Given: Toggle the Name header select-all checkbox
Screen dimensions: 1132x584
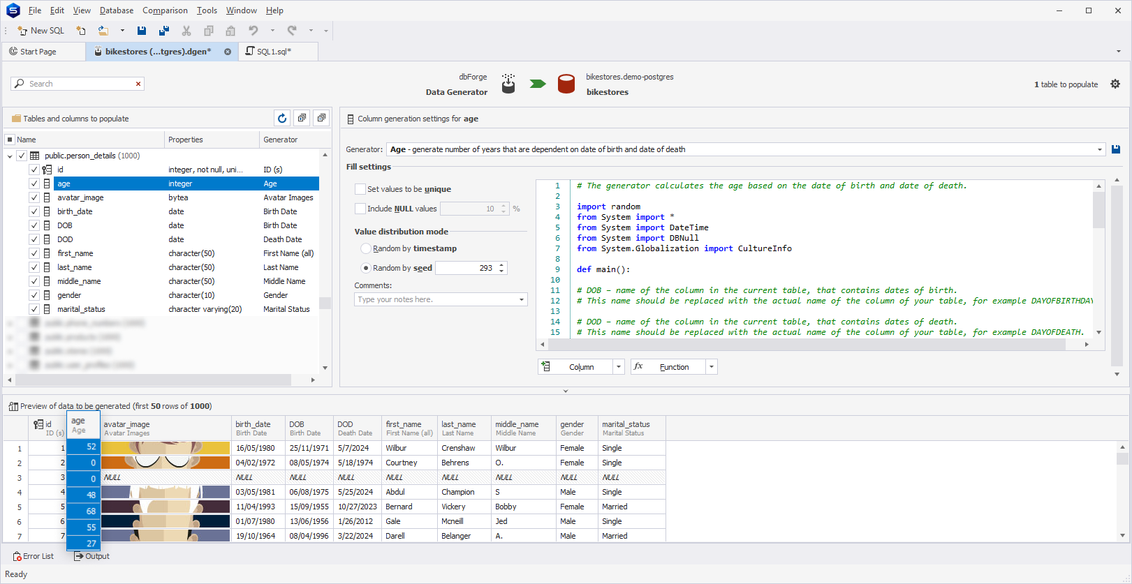Looking at the screenshot, I should (x=10, y=140).
